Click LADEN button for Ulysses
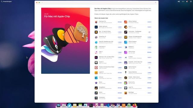Viewport: 193px width, 108px height. pyautogui.click(x=149, y=37)
